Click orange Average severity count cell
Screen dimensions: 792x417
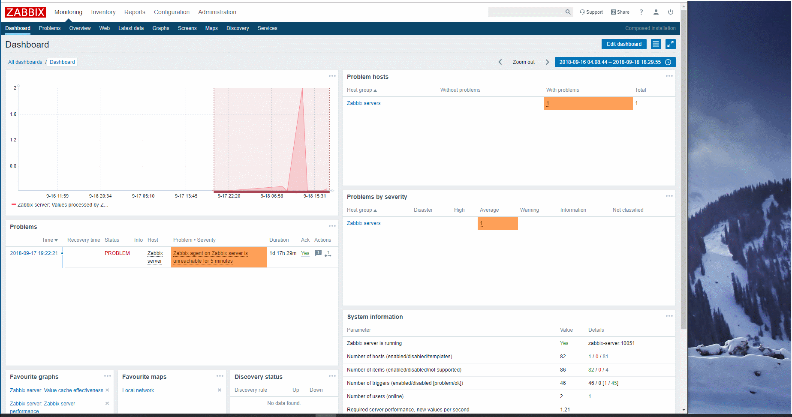click(498, 223)
